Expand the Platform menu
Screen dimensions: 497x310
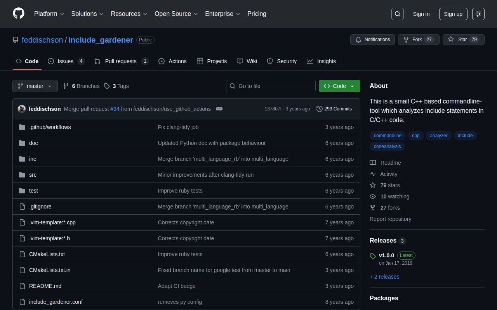[49, 14]
